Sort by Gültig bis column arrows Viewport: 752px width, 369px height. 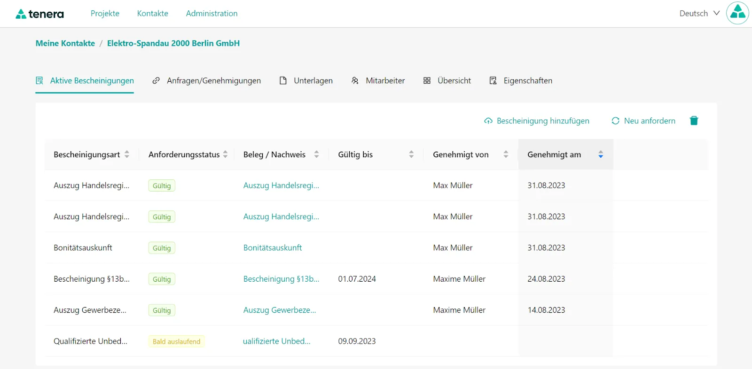click(x=411, y=154)
